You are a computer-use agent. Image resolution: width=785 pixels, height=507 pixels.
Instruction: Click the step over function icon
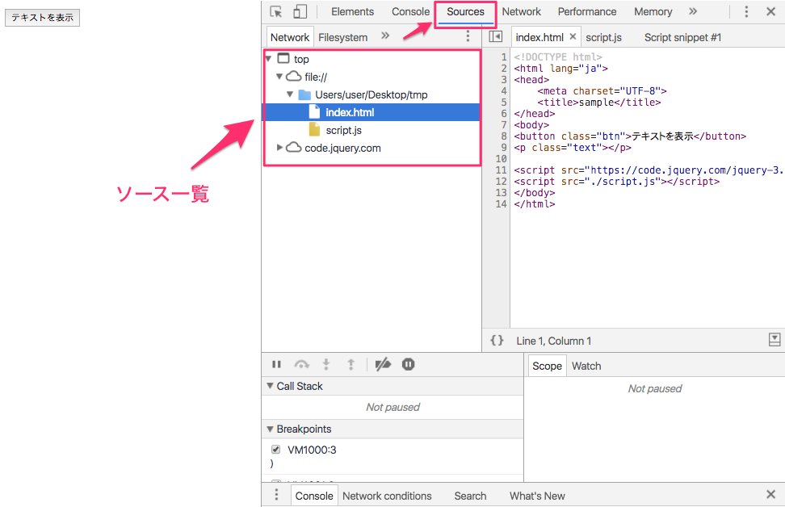tap(301, 364)
